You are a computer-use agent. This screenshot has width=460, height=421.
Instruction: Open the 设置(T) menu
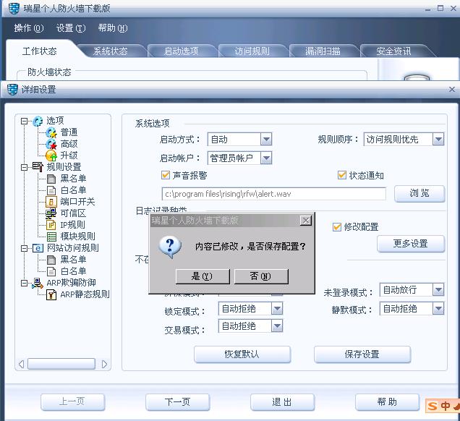[x=71, y=28]
